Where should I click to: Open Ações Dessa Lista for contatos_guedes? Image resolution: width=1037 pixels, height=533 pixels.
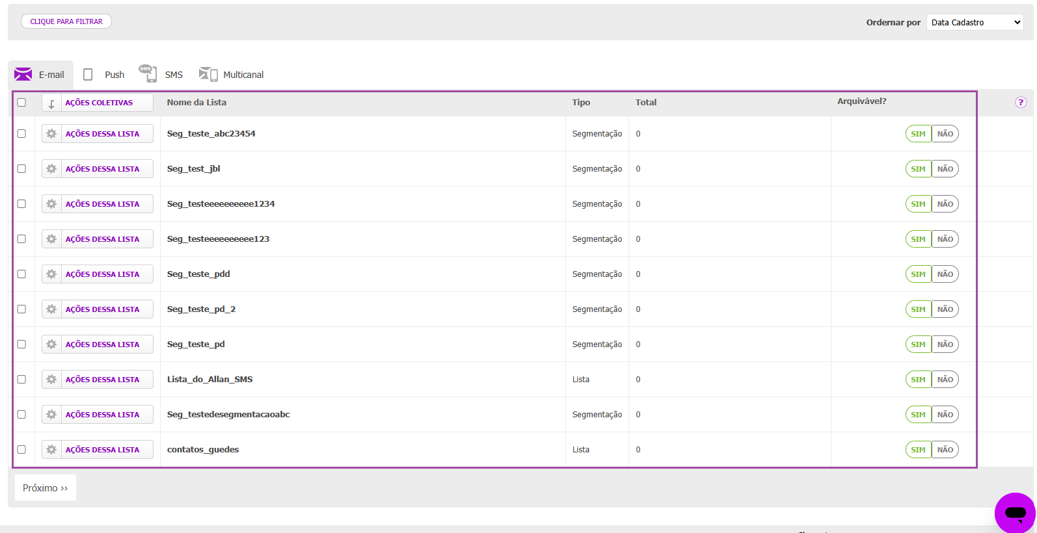(98, 450)
